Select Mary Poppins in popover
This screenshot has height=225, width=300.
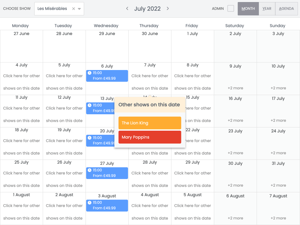pyautogui.click(x=150, y=137)
